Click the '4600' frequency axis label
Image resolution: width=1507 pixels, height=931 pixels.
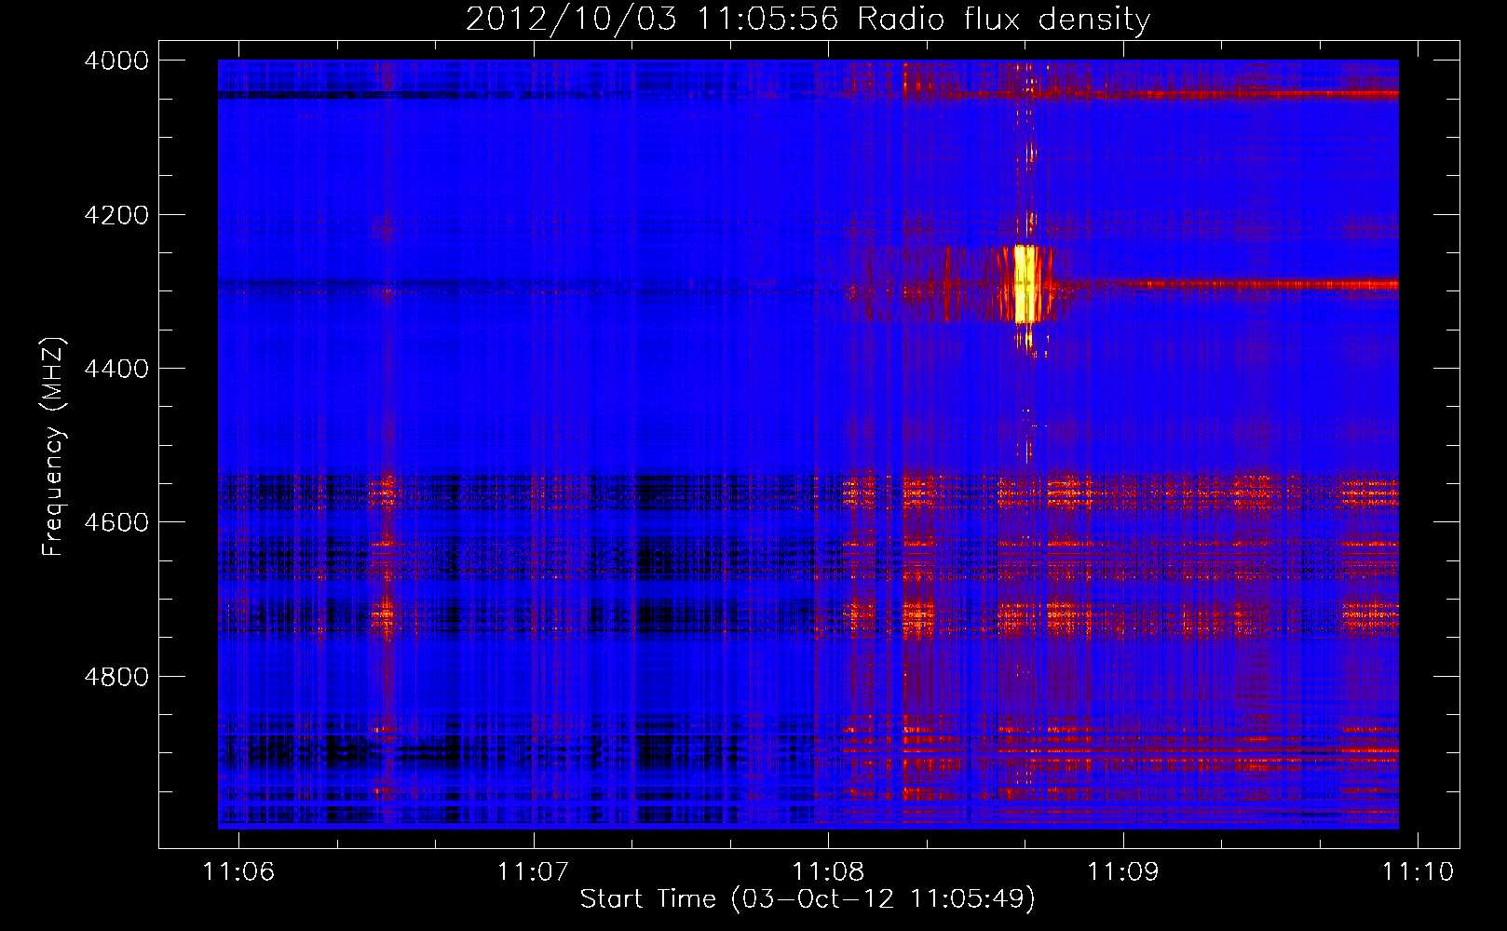(x=116, y=522)
